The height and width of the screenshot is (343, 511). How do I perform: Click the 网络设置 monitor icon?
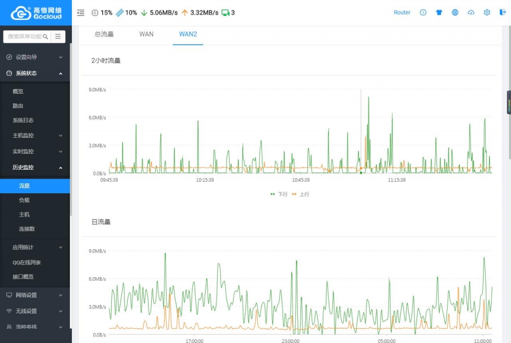click(x=9, y=295)
